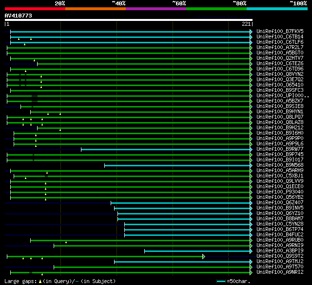Click UniRef100_A9P9P0 hit name
The height and width of the screenshot is (285, 312).
pos(280,139)
